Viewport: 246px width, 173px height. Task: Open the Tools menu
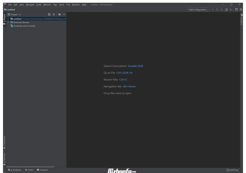[x=62, y=5]
